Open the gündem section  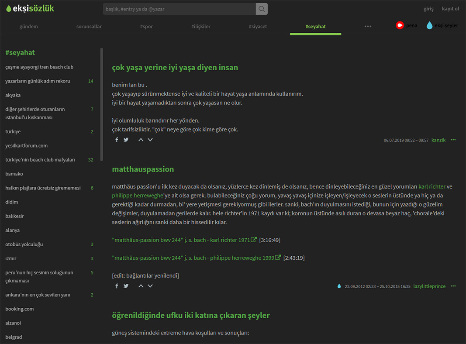[29, 26]
